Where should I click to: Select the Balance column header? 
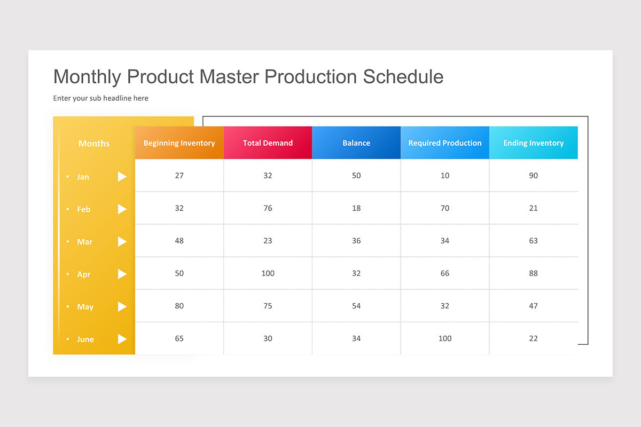356,143
